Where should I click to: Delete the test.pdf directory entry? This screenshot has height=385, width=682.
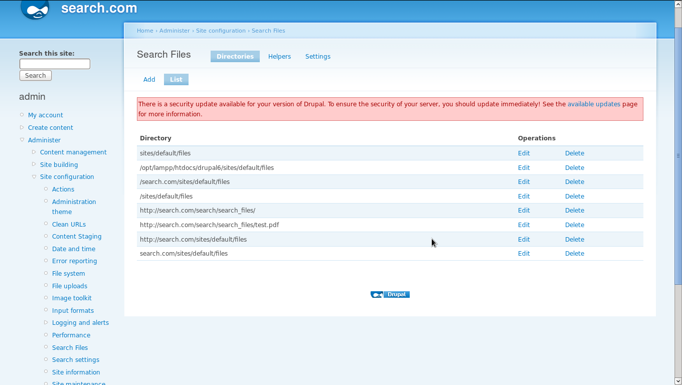574,225
